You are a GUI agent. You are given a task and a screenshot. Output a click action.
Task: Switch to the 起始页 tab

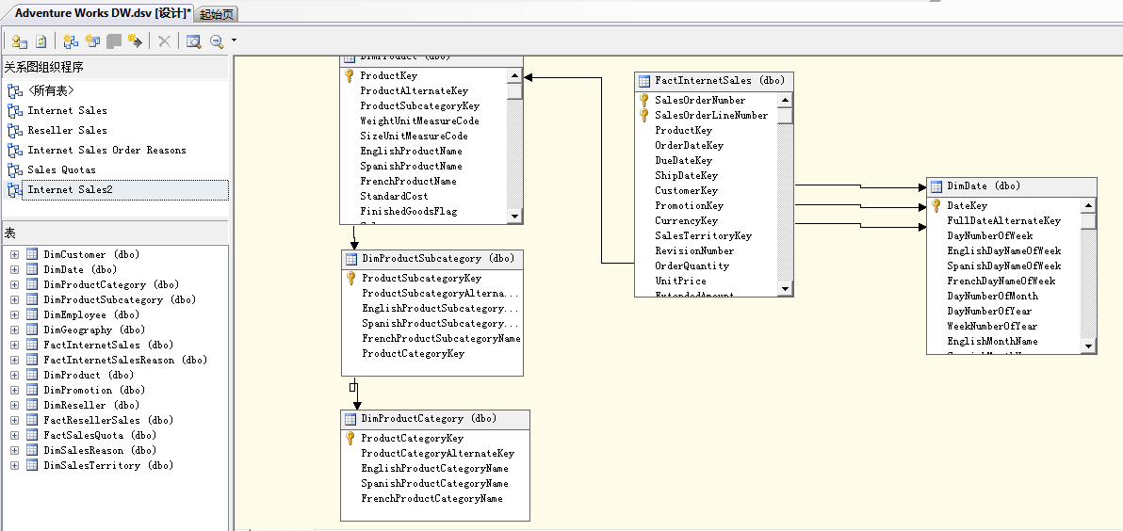pos(216,14)
